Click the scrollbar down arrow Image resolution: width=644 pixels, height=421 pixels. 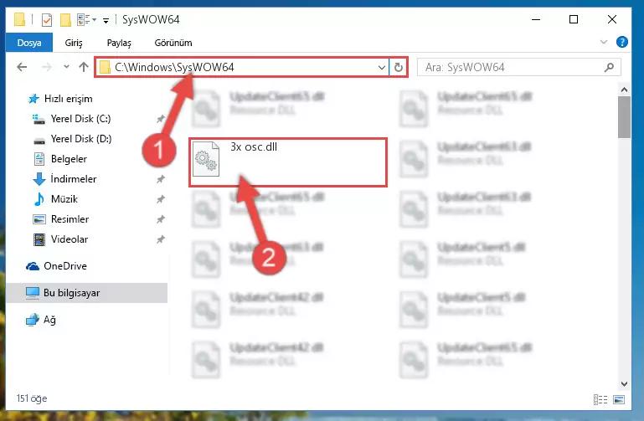click(624, 383)
